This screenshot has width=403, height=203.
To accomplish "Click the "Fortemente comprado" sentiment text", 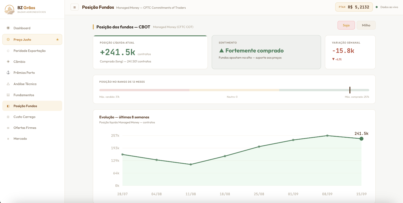I will (x=254, y=50).
